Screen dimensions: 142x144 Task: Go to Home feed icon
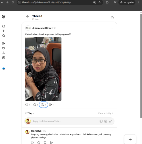coord(4,26)
